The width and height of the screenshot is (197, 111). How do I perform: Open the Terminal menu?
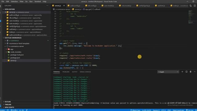point(38,2)
